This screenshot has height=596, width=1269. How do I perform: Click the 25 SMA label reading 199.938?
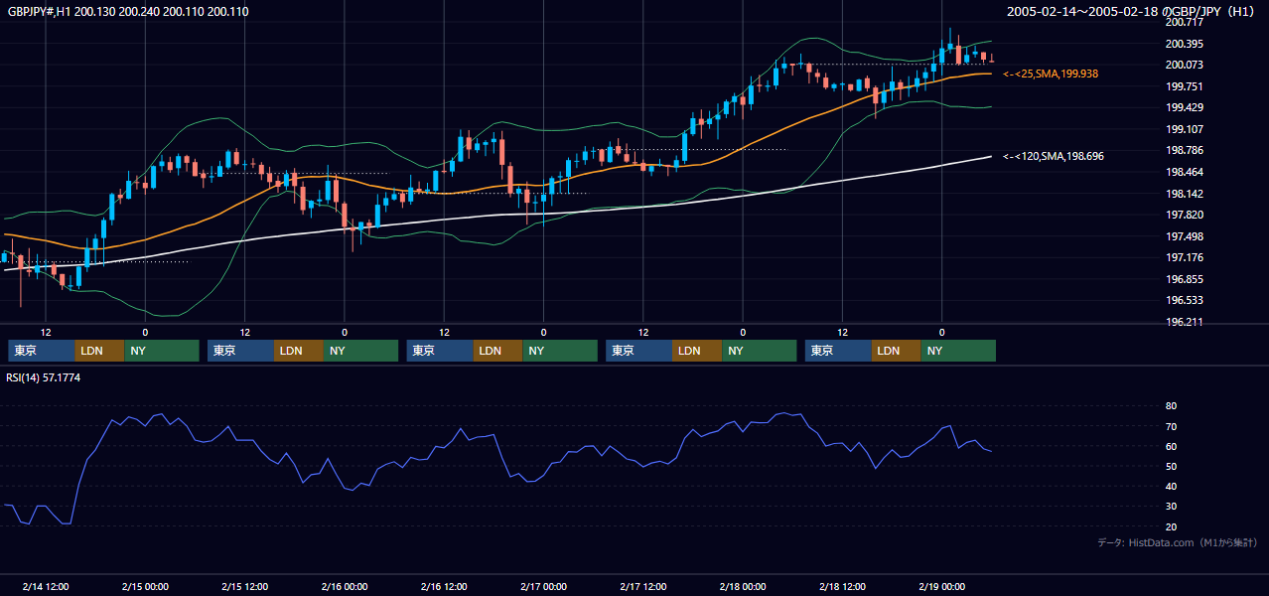[x=1051, y=74]
